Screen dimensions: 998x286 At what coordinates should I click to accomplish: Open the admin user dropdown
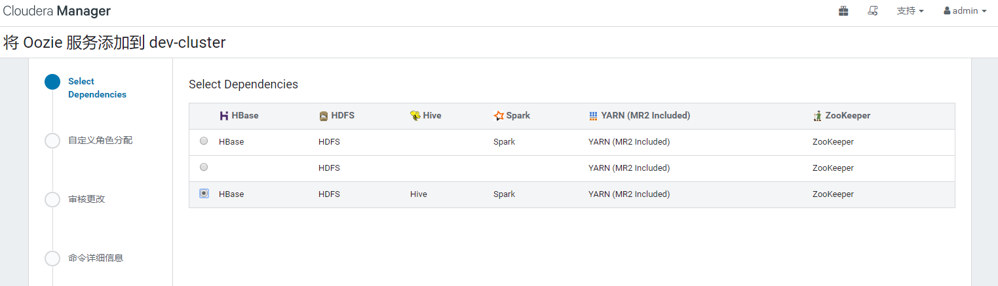pos(965,11)
